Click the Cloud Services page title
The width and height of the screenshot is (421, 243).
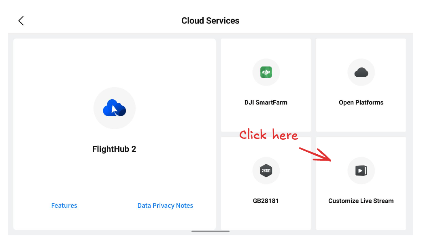pos(210,21)
